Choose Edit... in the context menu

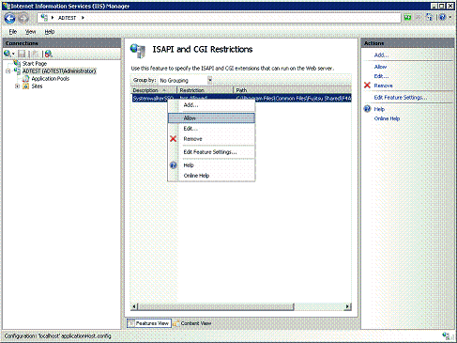211,129
